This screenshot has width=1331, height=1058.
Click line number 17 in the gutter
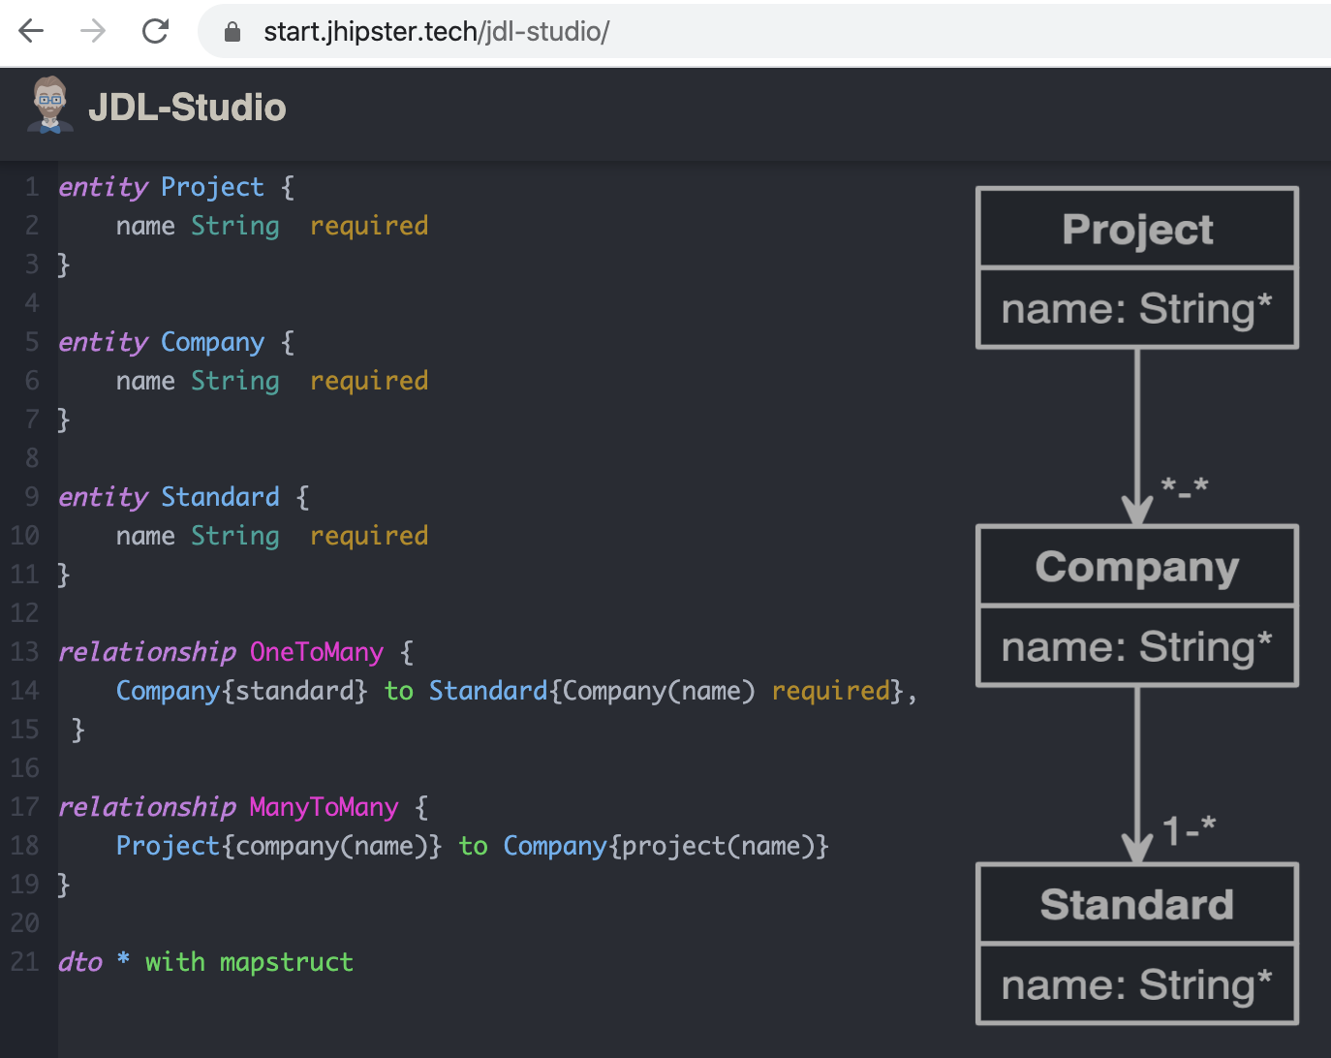[25, 807]
